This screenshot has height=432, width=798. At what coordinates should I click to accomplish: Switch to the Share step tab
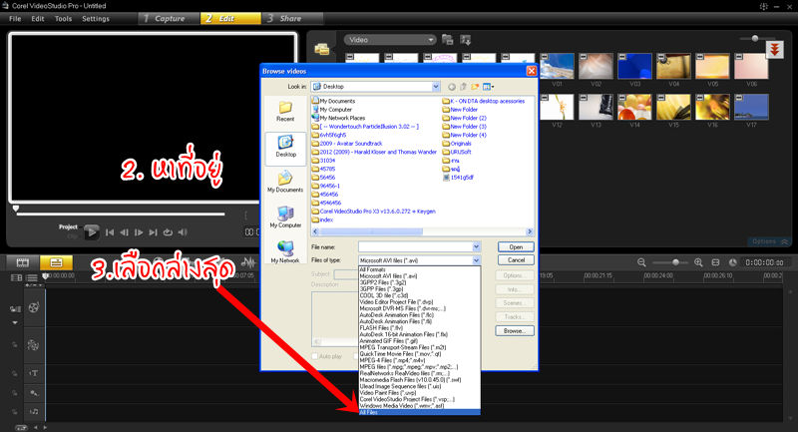pos(292,18)
